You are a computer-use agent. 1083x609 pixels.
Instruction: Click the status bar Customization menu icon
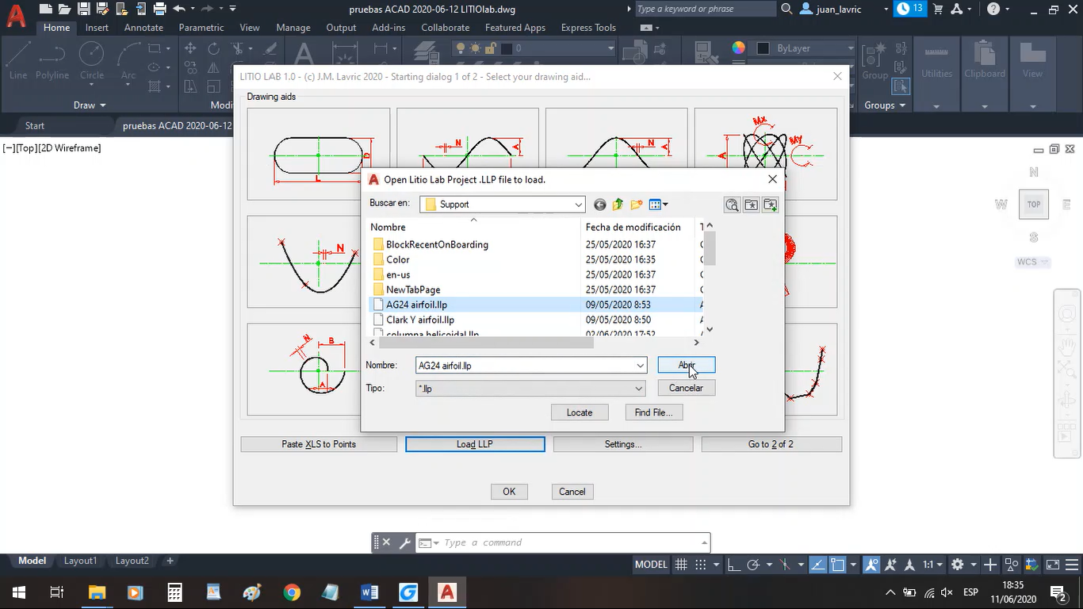(1072, 565)
